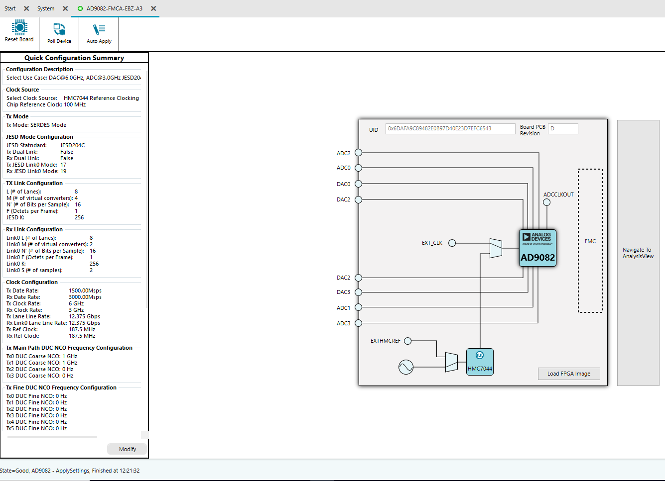665x481 pixels.
Task: Close the Start tab
Action: point(26,8)
